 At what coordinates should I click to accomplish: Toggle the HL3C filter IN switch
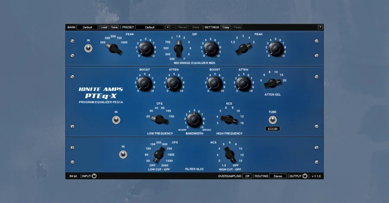click(x=123, y=155)
